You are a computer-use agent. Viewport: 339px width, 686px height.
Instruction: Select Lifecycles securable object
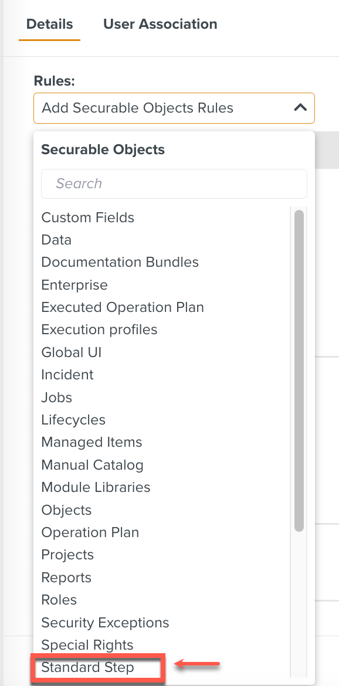pyautogui.click(x=73, y=420)
